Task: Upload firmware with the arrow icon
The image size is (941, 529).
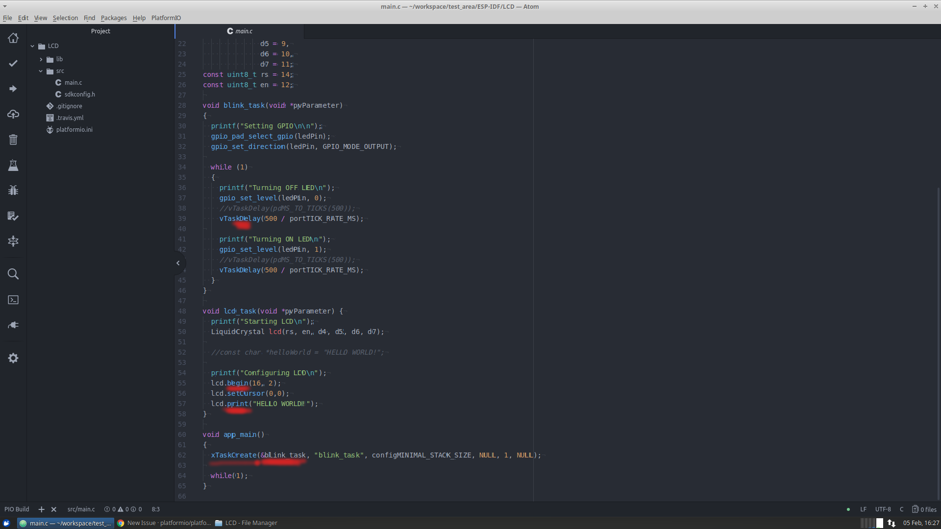Action: [13, 89]
